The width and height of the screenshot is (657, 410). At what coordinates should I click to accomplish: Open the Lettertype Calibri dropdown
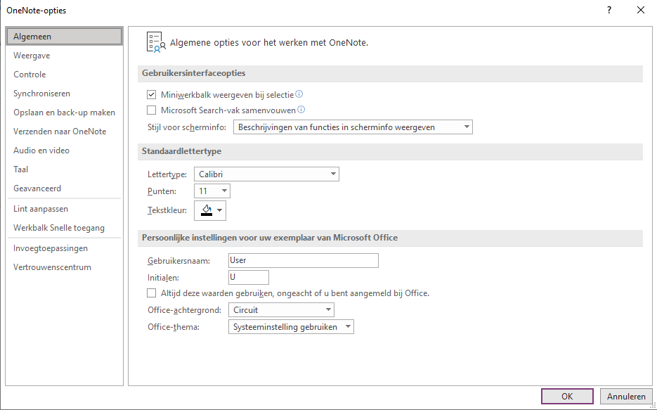click(266, 174)
